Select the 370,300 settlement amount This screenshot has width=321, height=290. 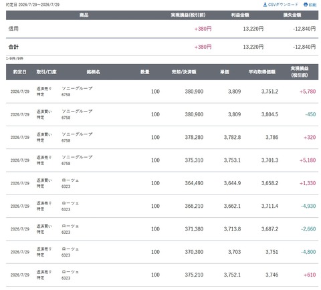click(194, 252)
